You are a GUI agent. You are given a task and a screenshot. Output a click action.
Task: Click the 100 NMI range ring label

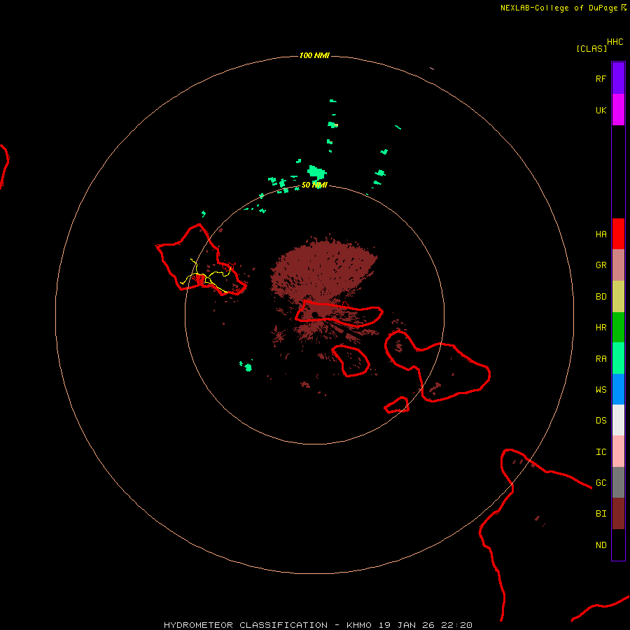pyautogui.click(x=314, y=55)
